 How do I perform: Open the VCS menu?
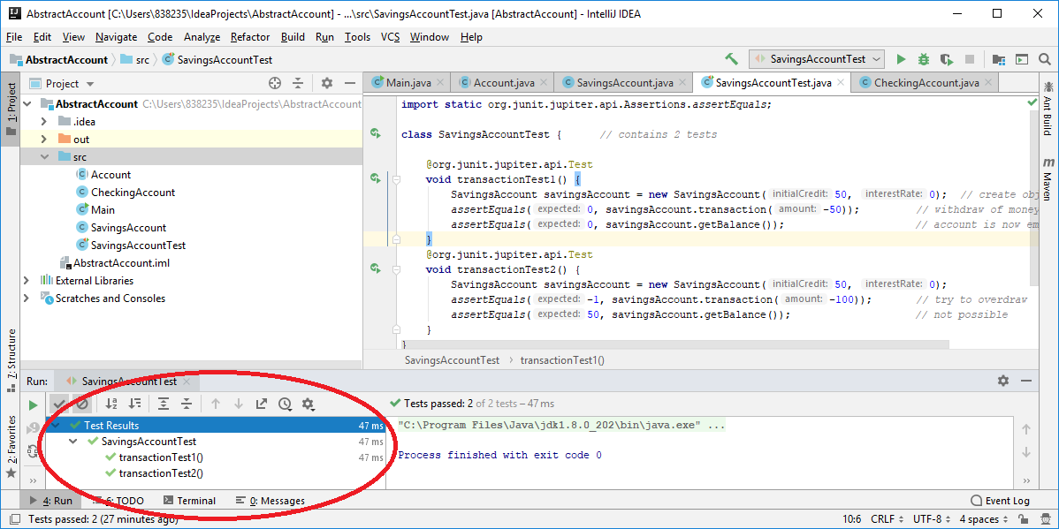pos(391,37)
